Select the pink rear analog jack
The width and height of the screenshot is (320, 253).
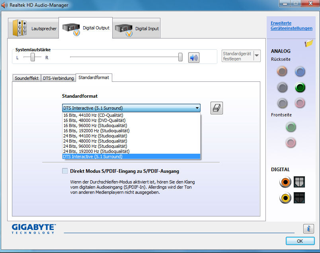[x=300, y=103]
